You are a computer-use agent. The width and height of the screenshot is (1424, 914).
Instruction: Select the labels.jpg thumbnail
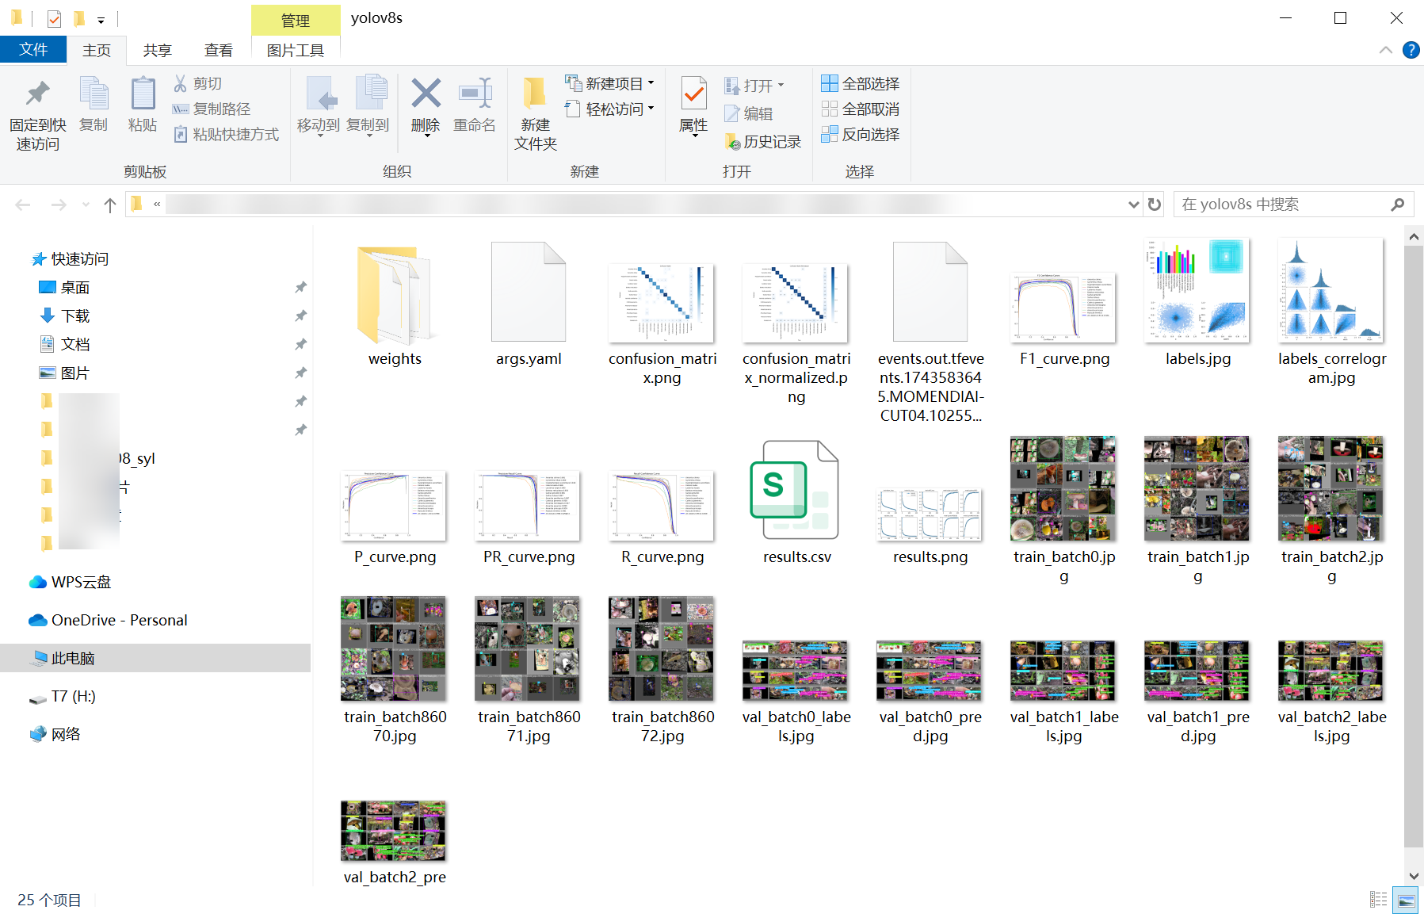pyautogui.click(x=1197, y=291)
